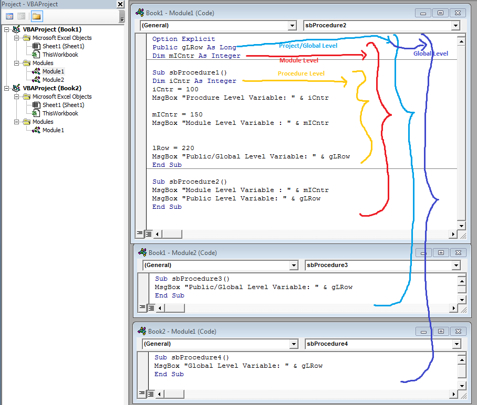Click the Procedure View icon in Book1 Module2 window
This screenshot has width=477, height=405.
pyautogui.click(x=142, y=308)
